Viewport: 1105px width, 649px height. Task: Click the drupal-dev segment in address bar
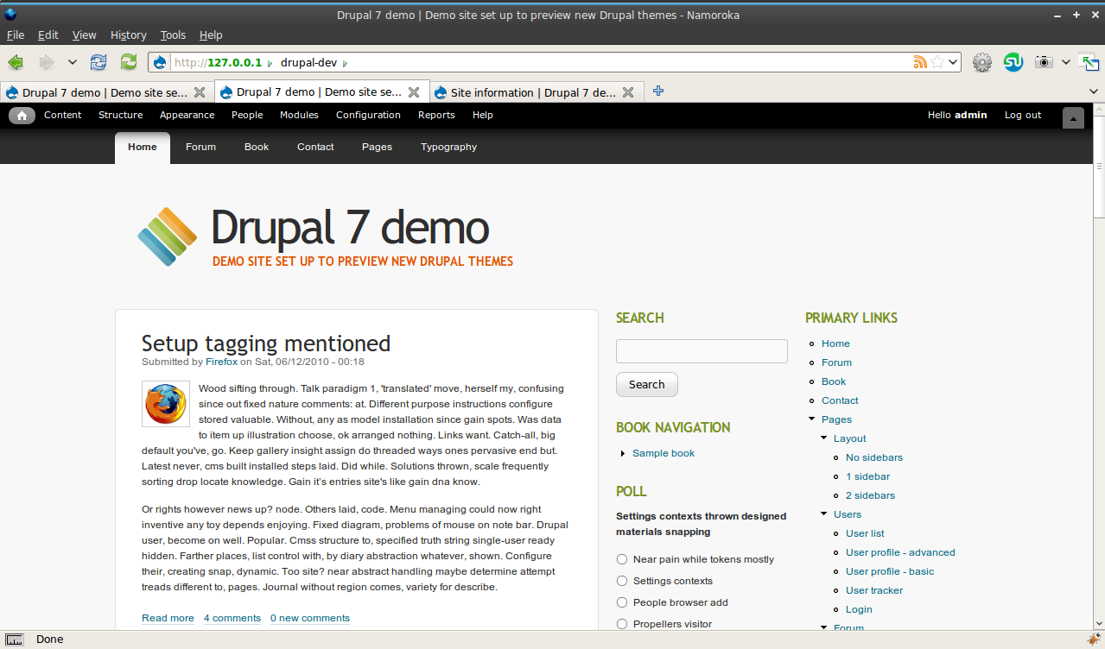[309, 62]
